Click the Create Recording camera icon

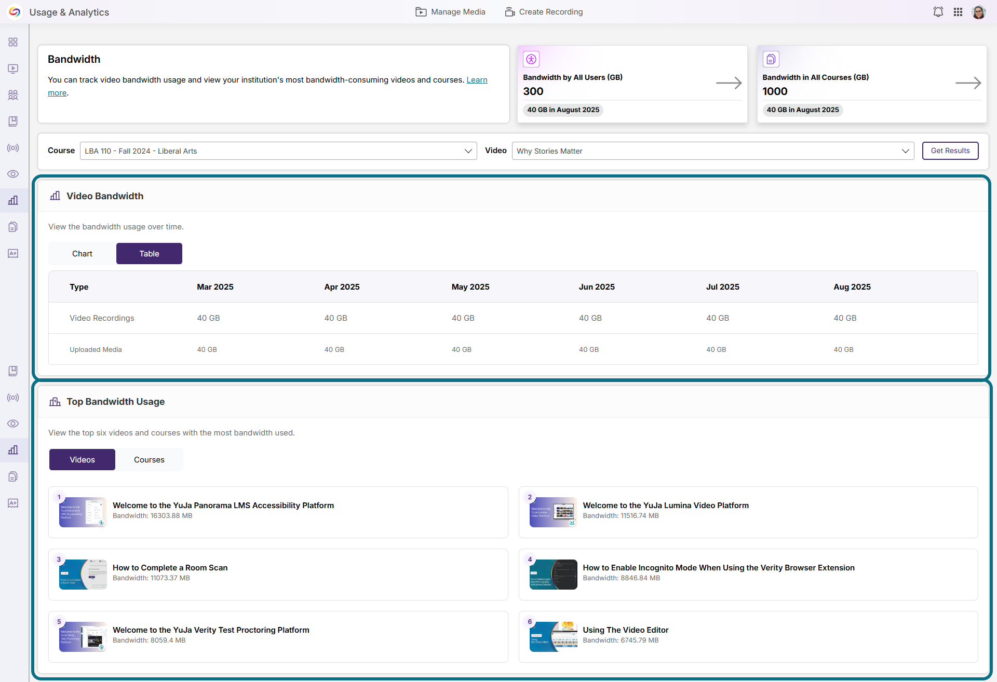tap(509, 12)
